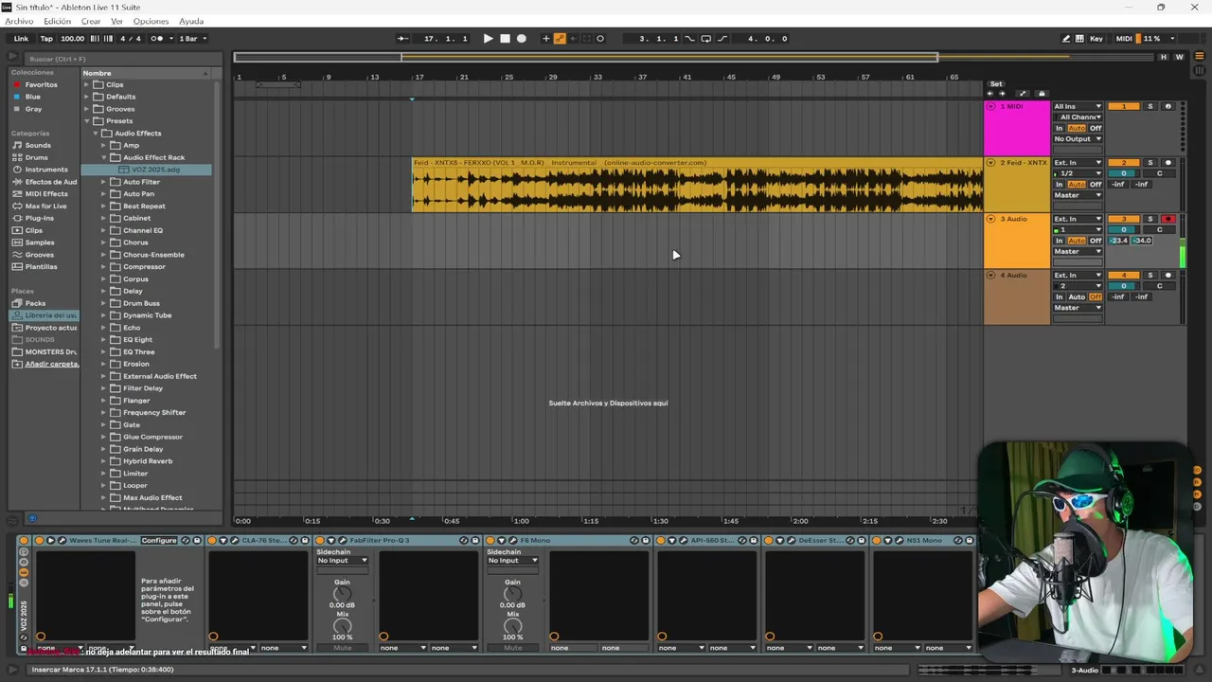
Task: Arm the 4 Audio track record button
Action: click(x=1167, y=275)
